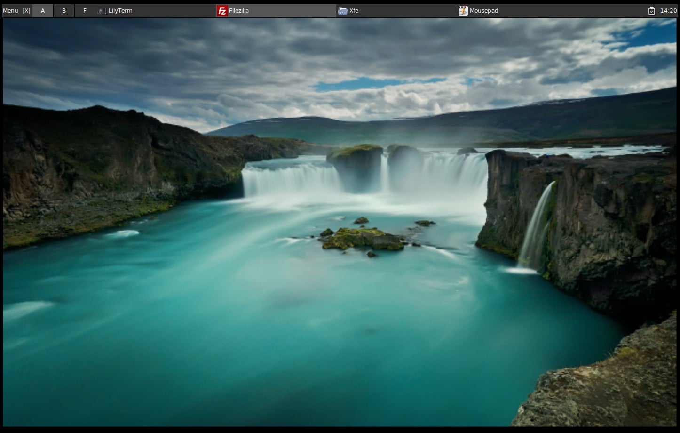Click the clock showing 14:20

(667, 10)
